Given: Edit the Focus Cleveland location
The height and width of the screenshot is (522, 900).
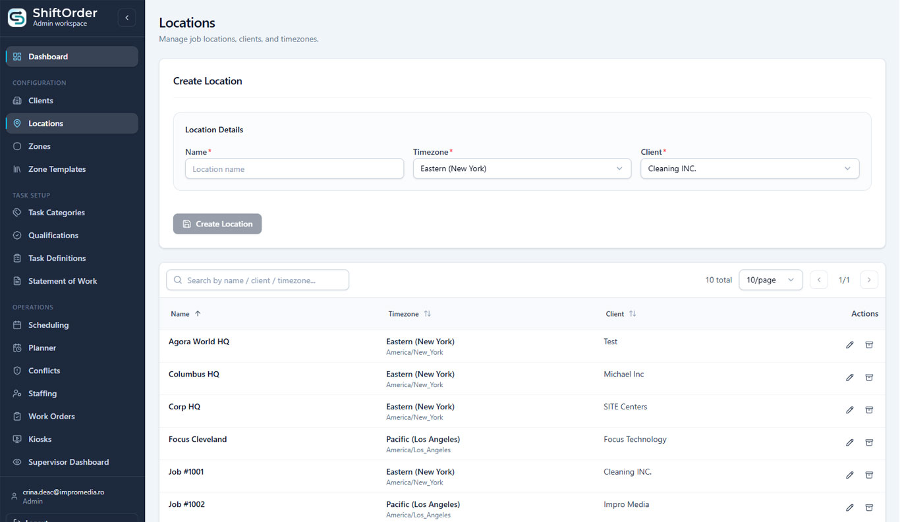Looking at the screenshot, I should pos(849,443).
